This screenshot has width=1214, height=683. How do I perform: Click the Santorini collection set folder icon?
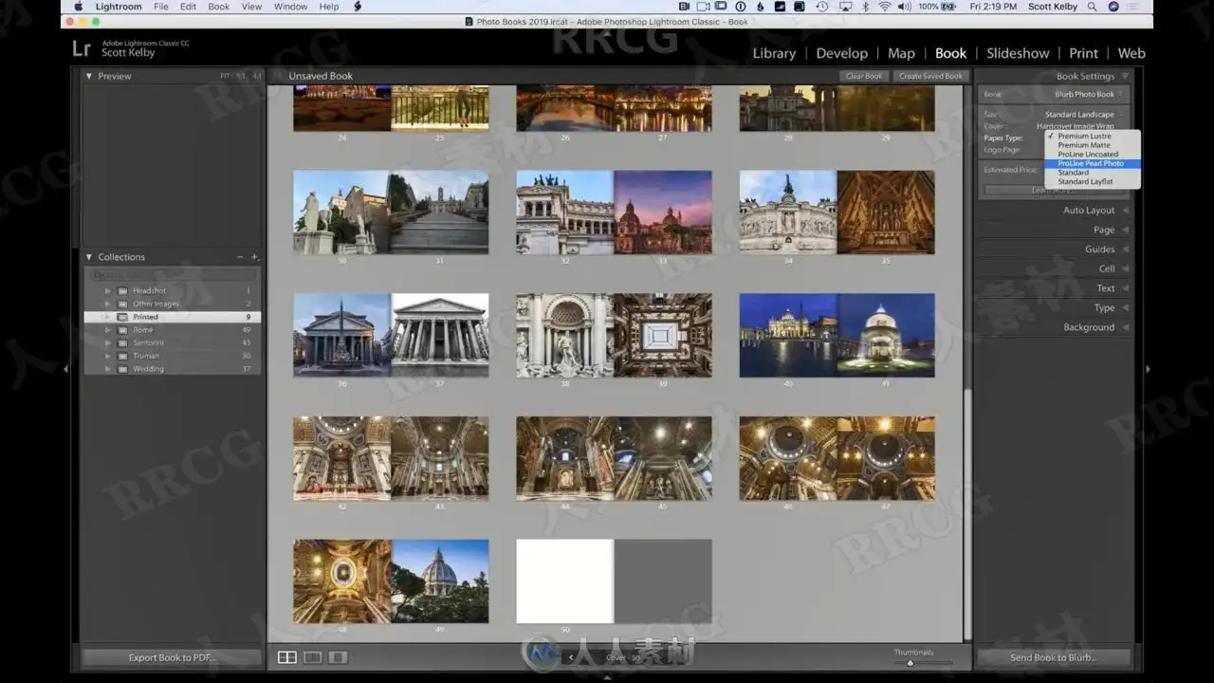point(121,342)
